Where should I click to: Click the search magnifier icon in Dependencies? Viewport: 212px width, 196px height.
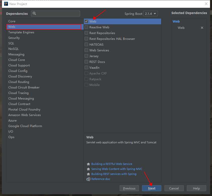[x=34, y=14]
